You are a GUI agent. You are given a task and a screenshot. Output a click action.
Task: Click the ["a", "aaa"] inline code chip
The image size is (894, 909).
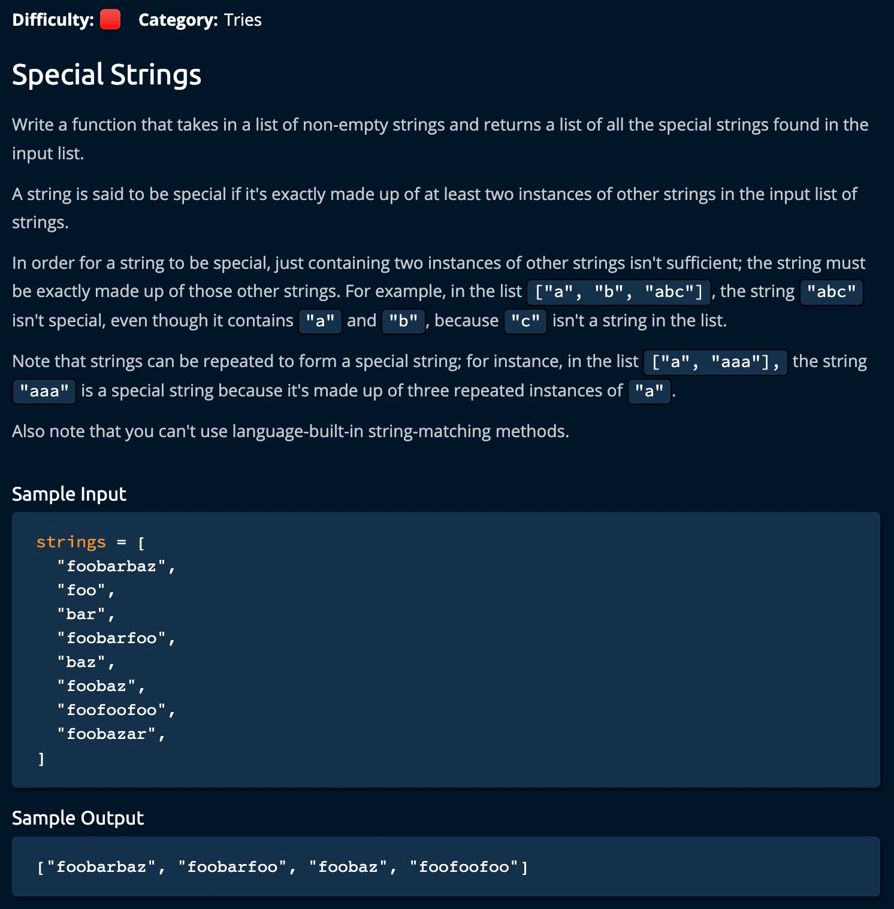pyautogui.click(x=715, y=362)
